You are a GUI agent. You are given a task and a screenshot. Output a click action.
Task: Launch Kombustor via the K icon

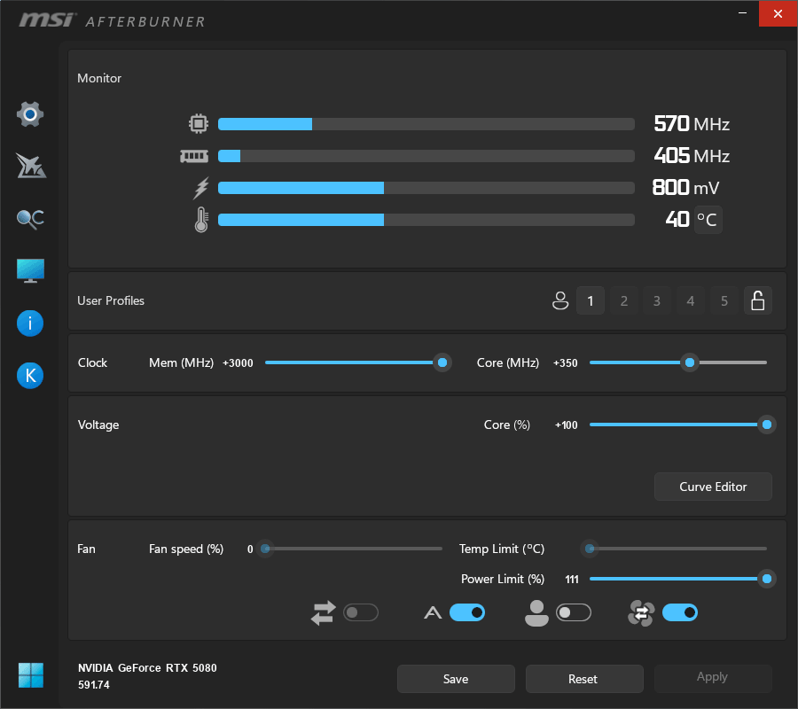click(29, 375)
